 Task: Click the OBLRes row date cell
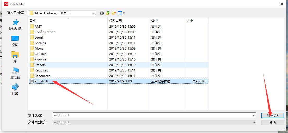click(122, 54)
